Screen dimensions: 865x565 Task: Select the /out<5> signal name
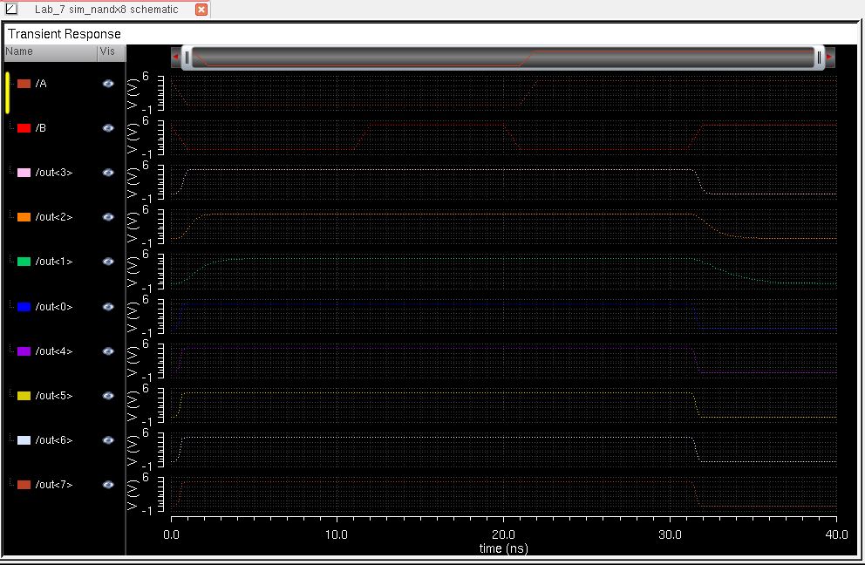[54, 396]
